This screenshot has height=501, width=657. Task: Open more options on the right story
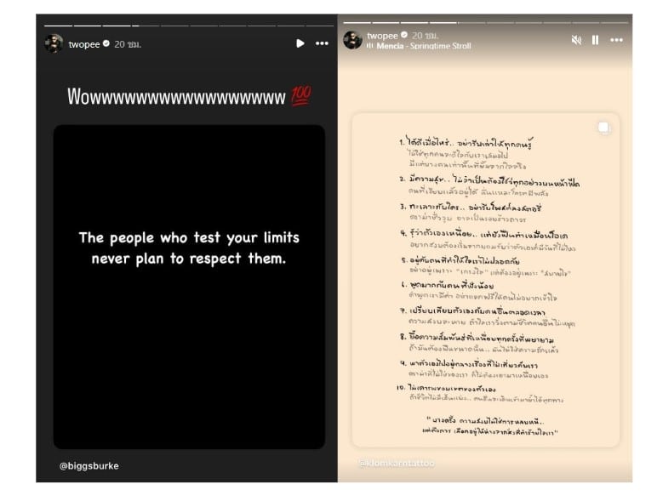pos(616,40)
